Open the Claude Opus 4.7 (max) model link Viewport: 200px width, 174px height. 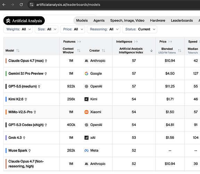[26, 61]
